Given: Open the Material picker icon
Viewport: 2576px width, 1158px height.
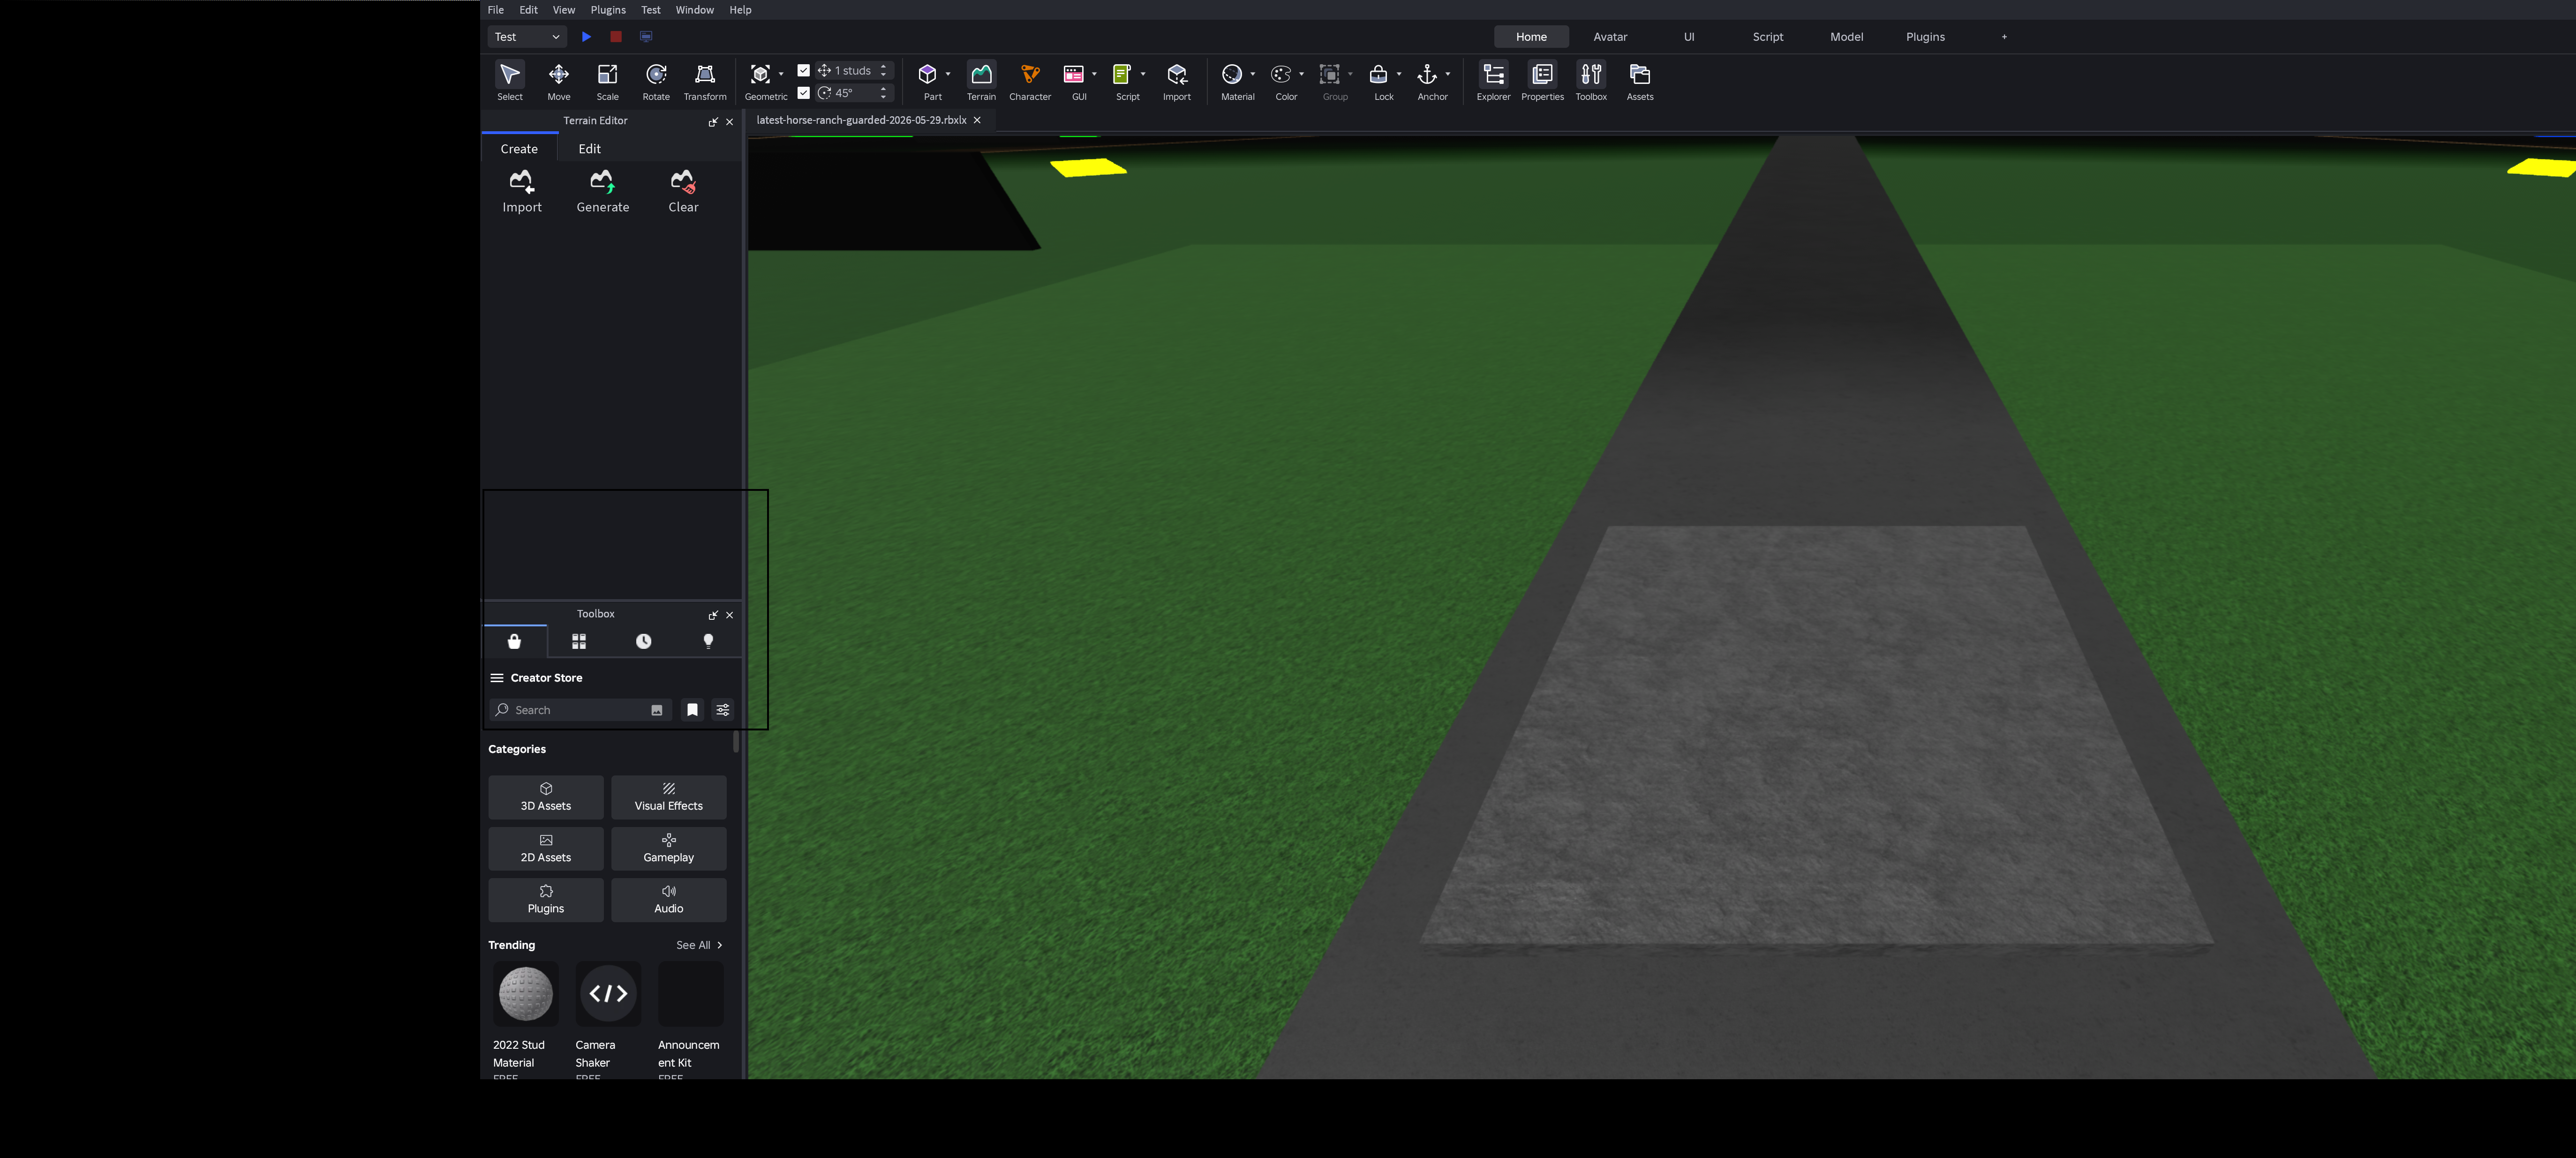Looking at the screenshot, I should [1232, 74].
